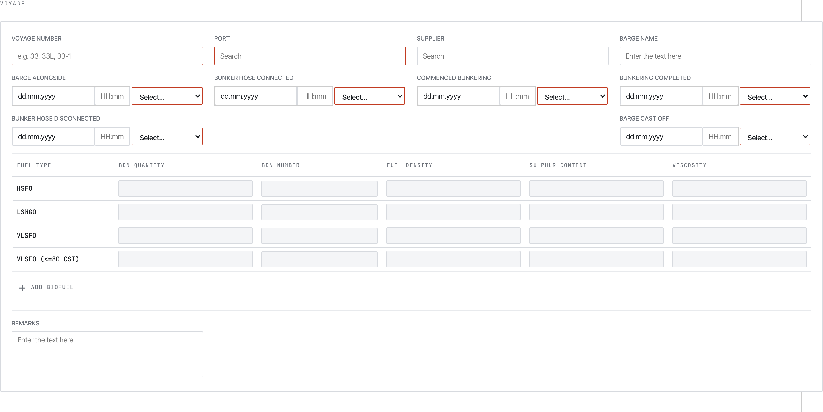Click the LSMGO BDN Number field
The image size is (823, 412).
coord(319,212)
